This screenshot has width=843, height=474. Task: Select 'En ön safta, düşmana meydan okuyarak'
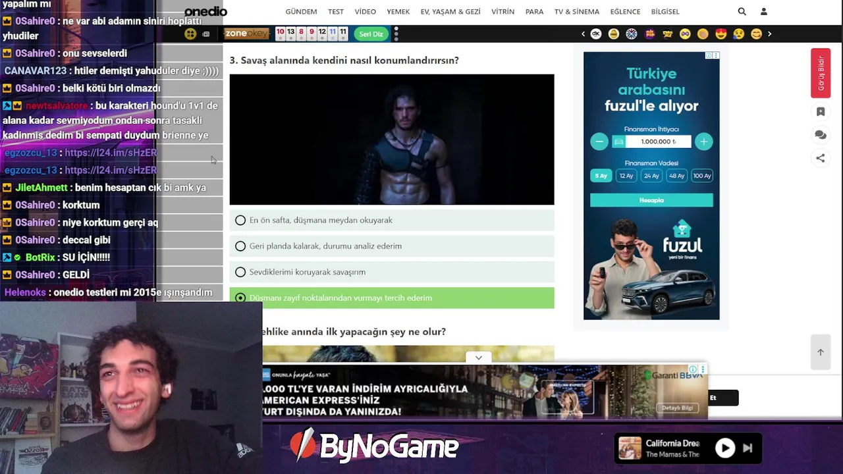(392, 221)
